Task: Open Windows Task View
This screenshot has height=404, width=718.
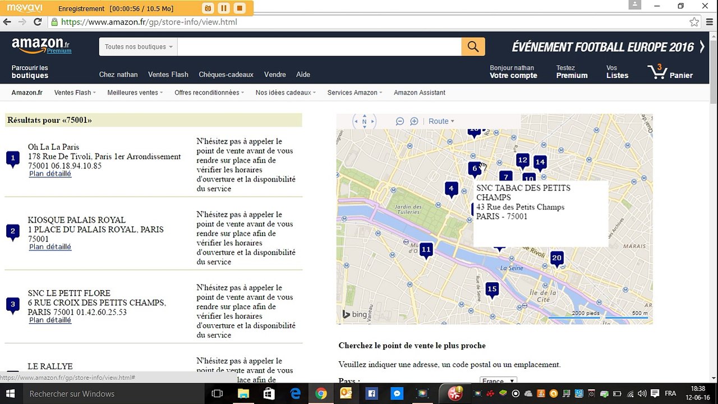Action: (217, 394)
